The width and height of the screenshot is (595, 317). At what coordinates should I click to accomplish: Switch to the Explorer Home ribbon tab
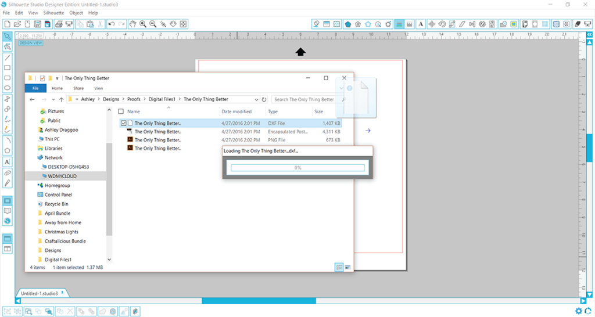pos(57,88)
